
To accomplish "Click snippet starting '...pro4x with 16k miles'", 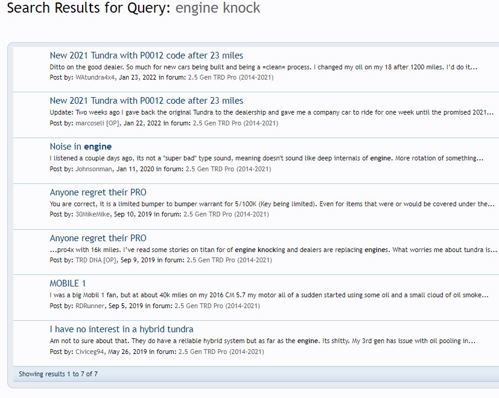I will pyautogui.click(x=273, y=250).
